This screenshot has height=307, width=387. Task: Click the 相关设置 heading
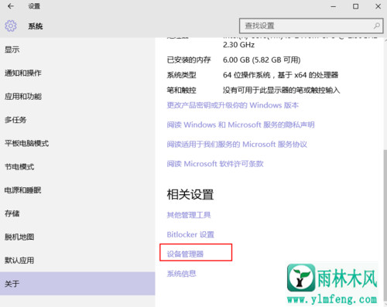[x=190, y=195]
